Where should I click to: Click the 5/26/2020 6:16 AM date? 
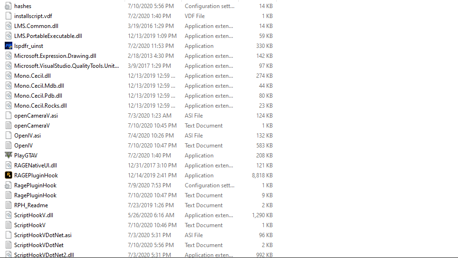click(151, 215)
